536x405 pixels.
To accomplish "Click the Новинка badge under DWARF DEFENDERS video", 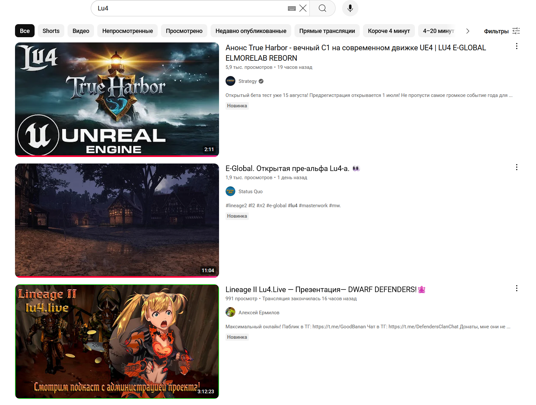I will pos(237,337).
